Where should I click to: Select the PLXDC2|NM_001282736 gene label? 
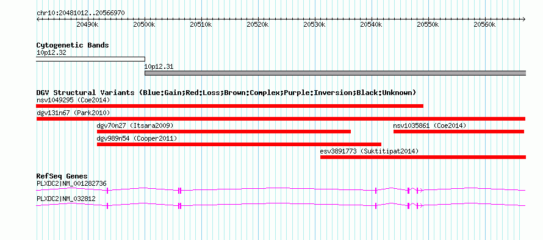[71, 183]
